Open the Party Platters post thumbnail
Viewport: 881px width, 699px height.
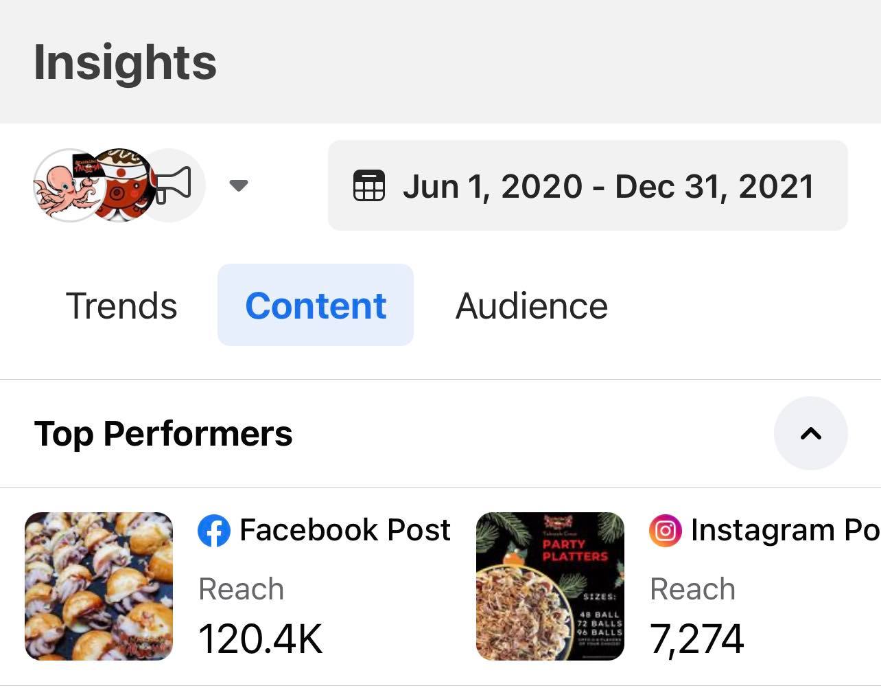coord(550,586)
